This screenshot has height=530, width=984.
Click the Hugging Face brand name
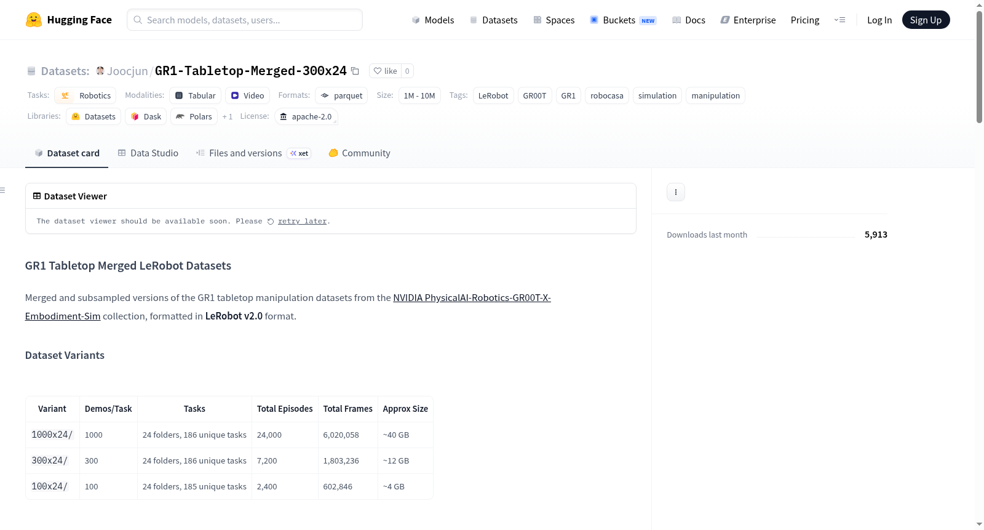(x=79, y=20)
